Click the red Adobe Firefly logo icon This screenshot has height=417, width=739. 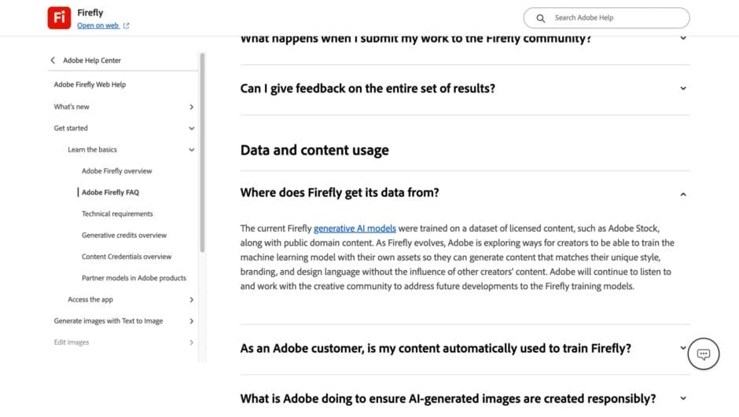59,17
